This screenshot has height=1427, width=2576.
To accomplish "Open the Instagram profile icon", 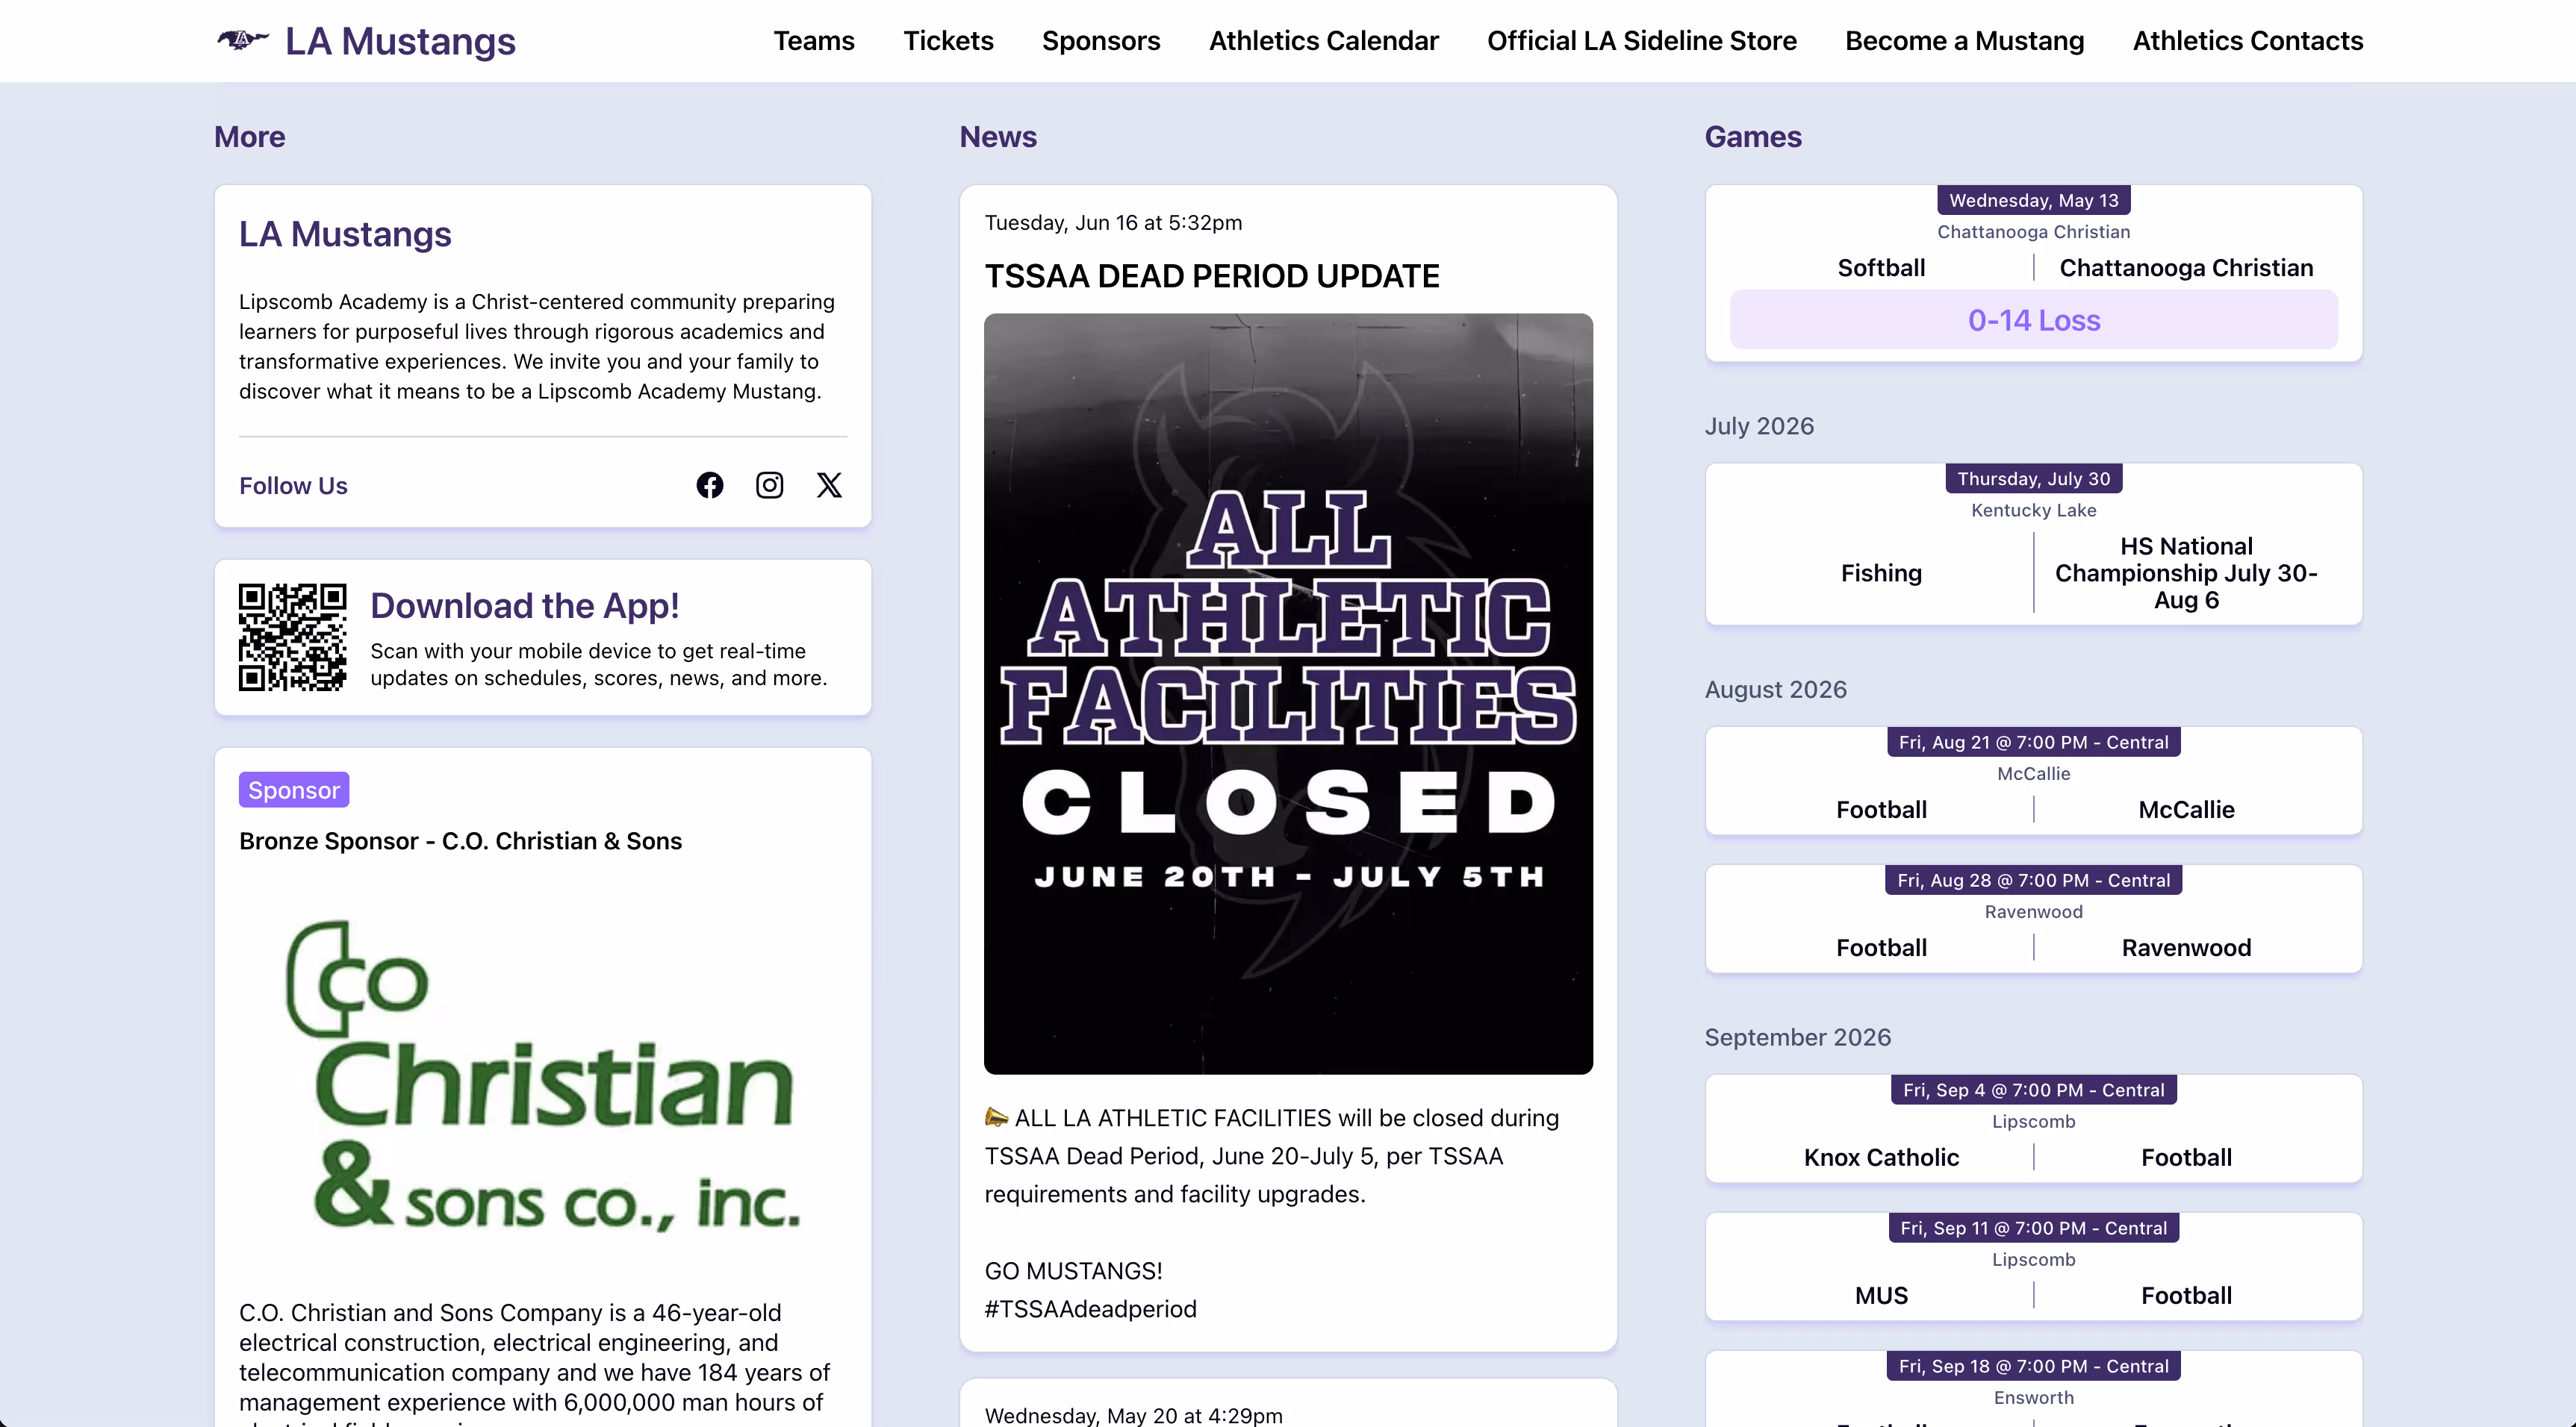I will 769,484.
